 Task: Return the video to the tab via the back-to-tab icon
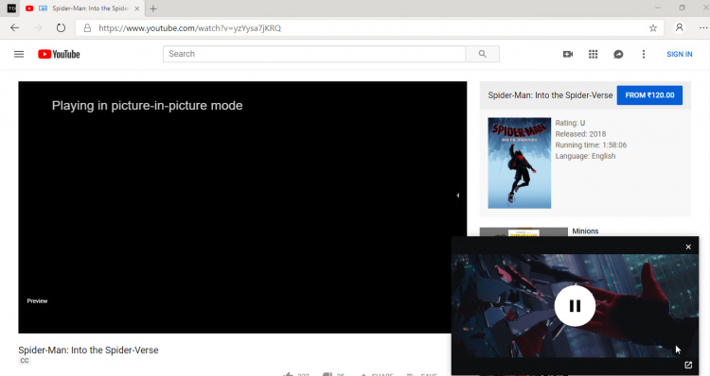[688, 366]
